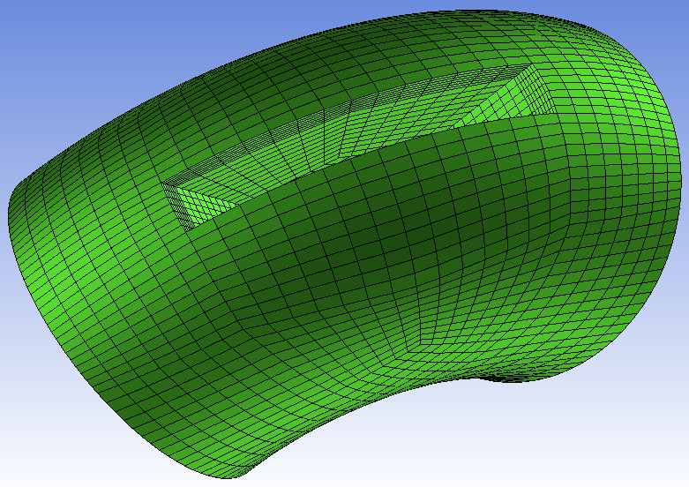Pick the bright green right end wall of the slot

520,99
